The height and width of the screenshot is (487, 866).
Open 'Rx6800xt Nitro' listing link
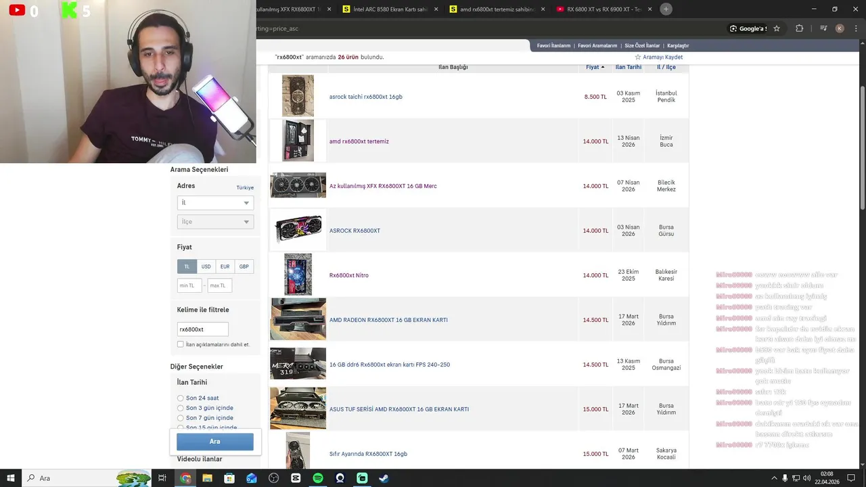[349, 275]
